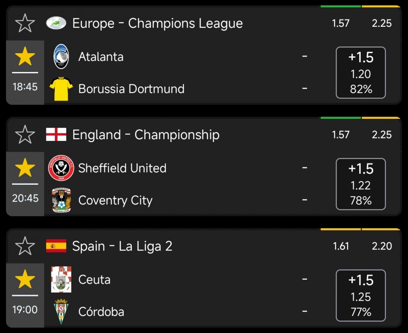
Task: Open the Europe - Champions League header
Action: click(x=157, y=23)
